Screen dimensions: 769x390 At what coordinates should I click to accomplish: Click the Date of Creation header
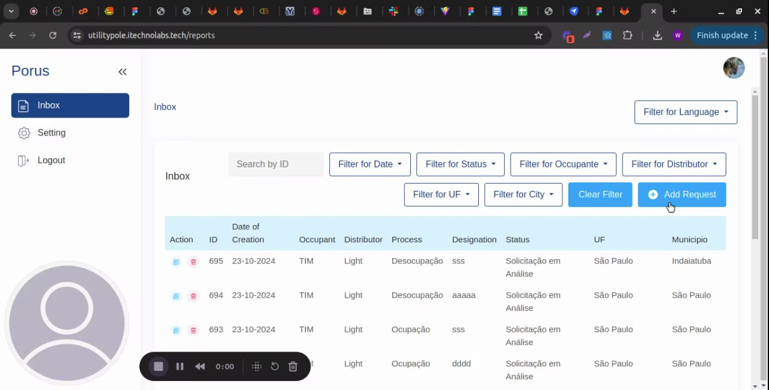coord(248,233)
